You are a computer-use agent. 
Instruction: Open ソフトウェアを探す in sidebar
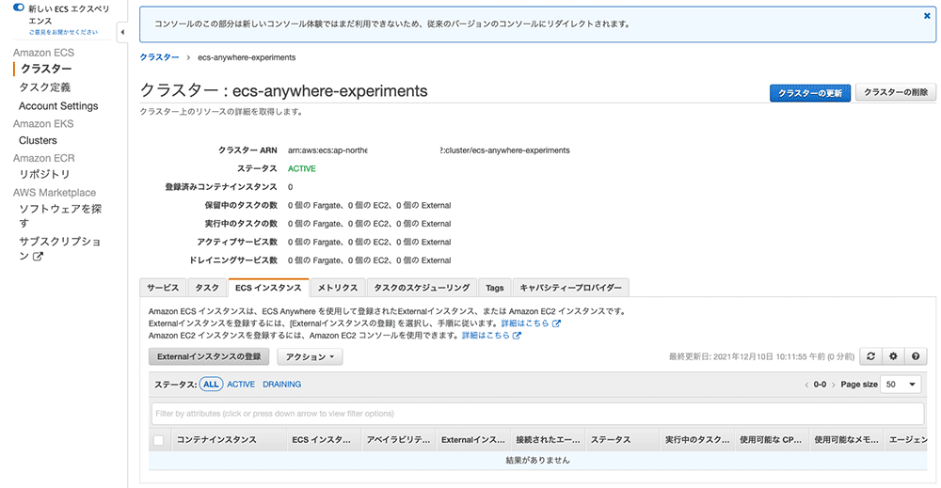tap(60, 216)
